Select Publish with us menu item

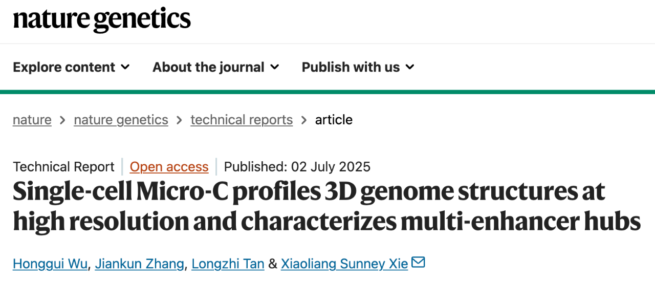pyautogui.click(x=358, y=67)
